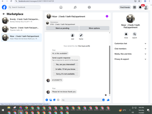Send quick reply 'Sorry, it's not available.'
152x114 pixels.
coord(65,74)
